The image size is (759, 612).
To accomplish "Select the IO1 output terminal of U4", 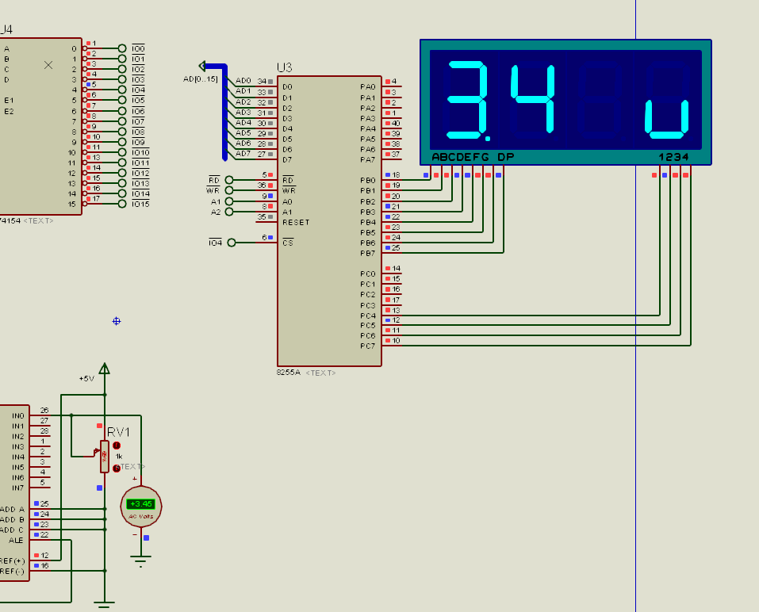I will pos(122,59).
